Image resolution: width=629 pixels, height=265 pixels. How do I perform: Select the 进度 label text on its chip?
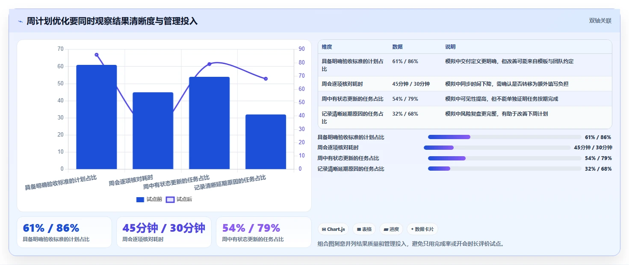[394, 229]
